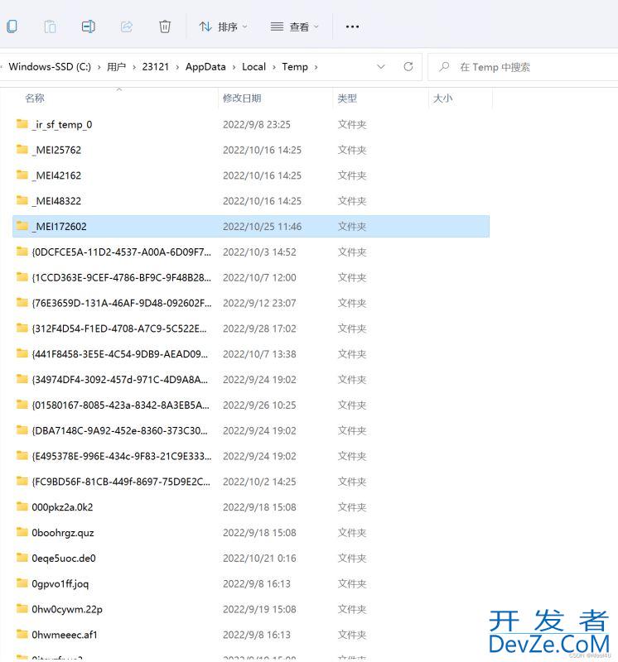Click 23121 in the breadcrumb path
Screen dimensions: 618x662
tap(155, 67)
